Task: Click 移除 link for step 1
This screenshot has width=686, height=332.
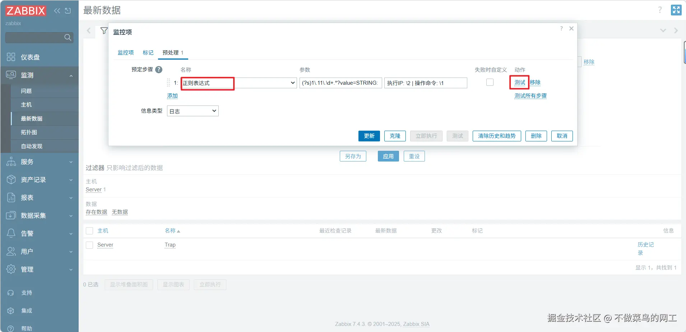Action: (x=535, y=83)
